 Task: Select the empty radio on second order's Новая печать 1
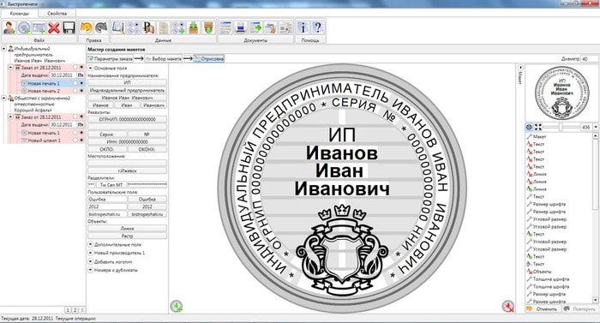pos(75,133)
